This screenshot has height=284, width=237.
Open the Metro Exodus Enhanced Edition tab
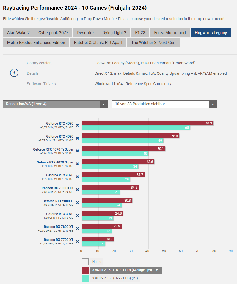coord(36,43)
